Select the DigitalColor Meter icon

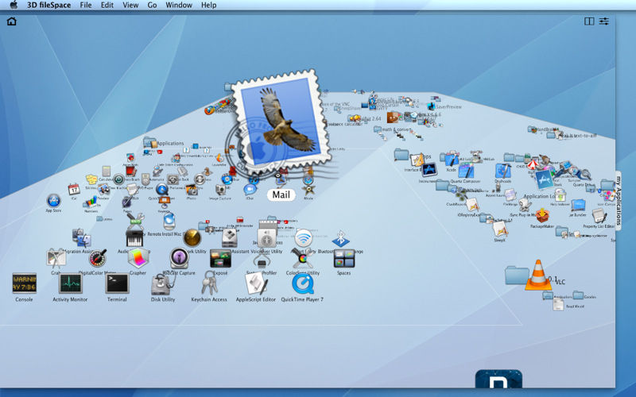[98, 258]
